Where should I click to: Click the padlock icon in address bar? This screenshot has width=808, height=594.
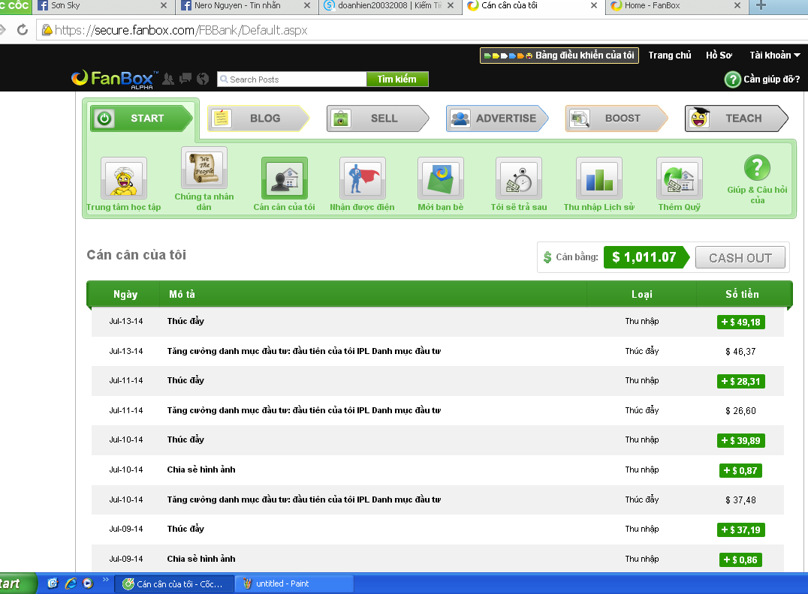(x=47, y=30)
